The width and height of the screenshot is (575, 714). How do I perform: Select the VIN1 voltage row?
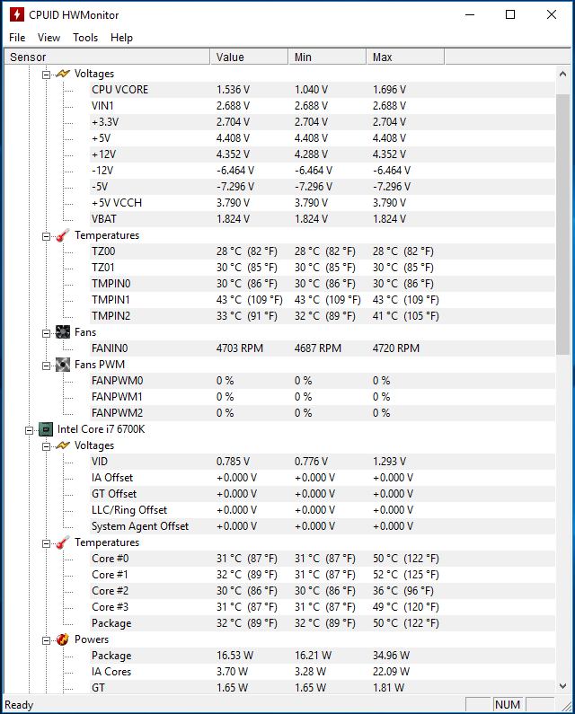(323, 106)
